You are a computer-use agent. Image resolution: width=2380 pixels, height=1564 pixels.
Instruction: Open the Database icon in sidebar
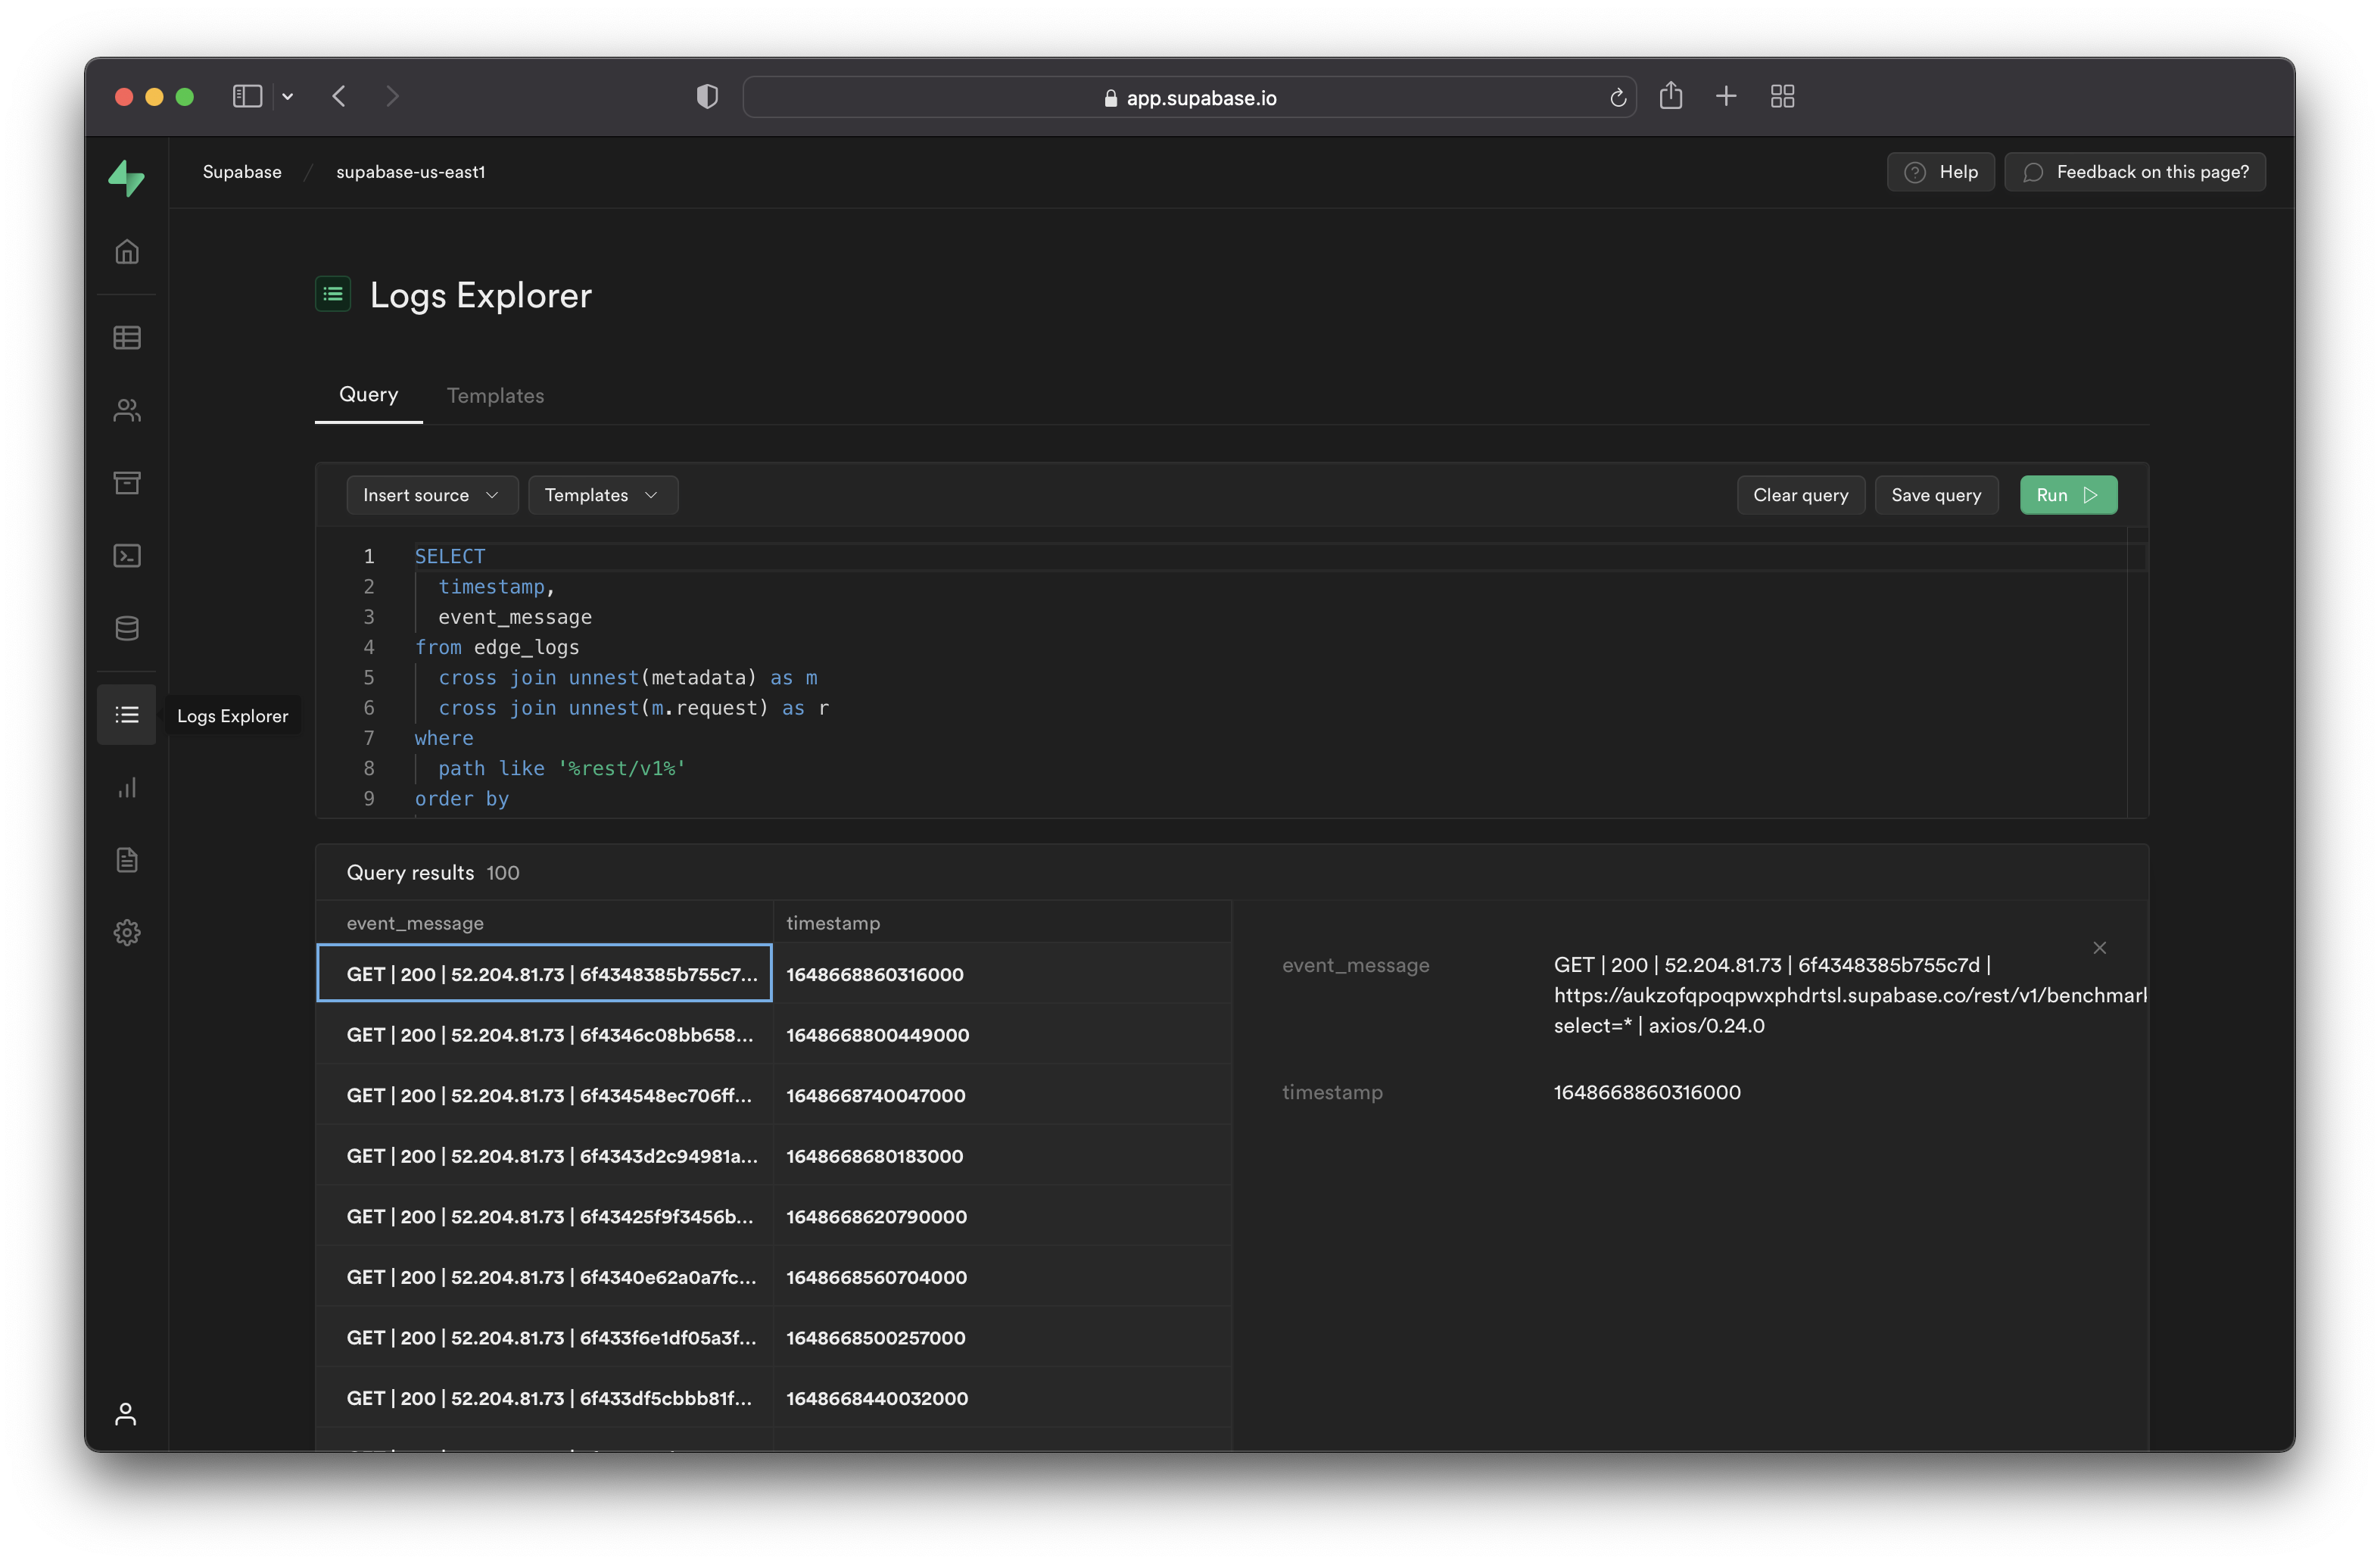[x=126, y=628]
